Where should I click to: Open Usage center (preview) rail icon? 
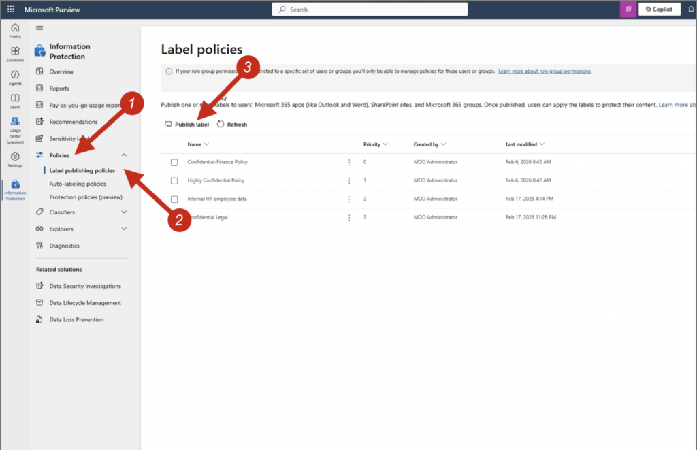tap(15, 130)
